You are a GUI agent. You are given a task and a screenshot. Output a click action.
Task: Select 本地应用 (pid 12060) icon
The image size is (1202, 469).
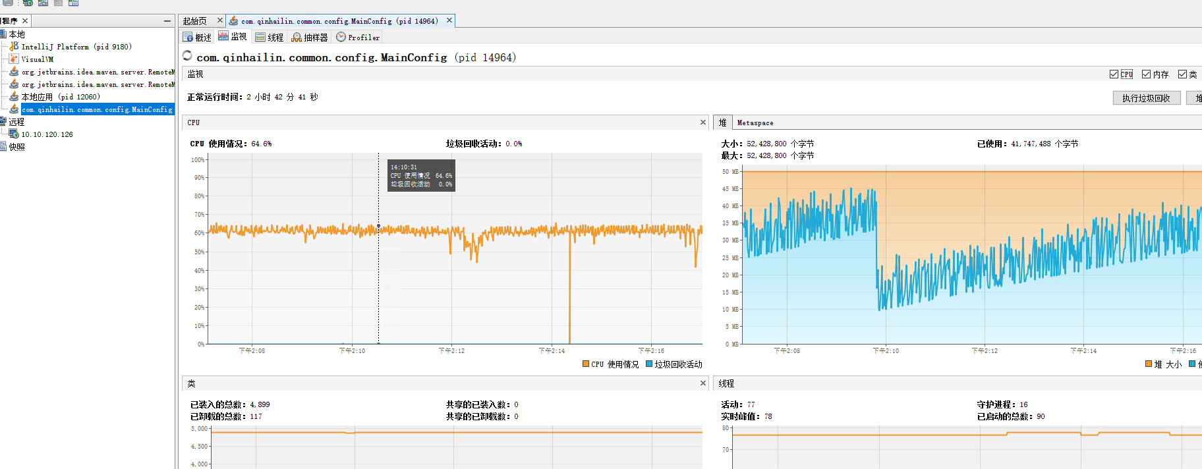tap(14, 97)
